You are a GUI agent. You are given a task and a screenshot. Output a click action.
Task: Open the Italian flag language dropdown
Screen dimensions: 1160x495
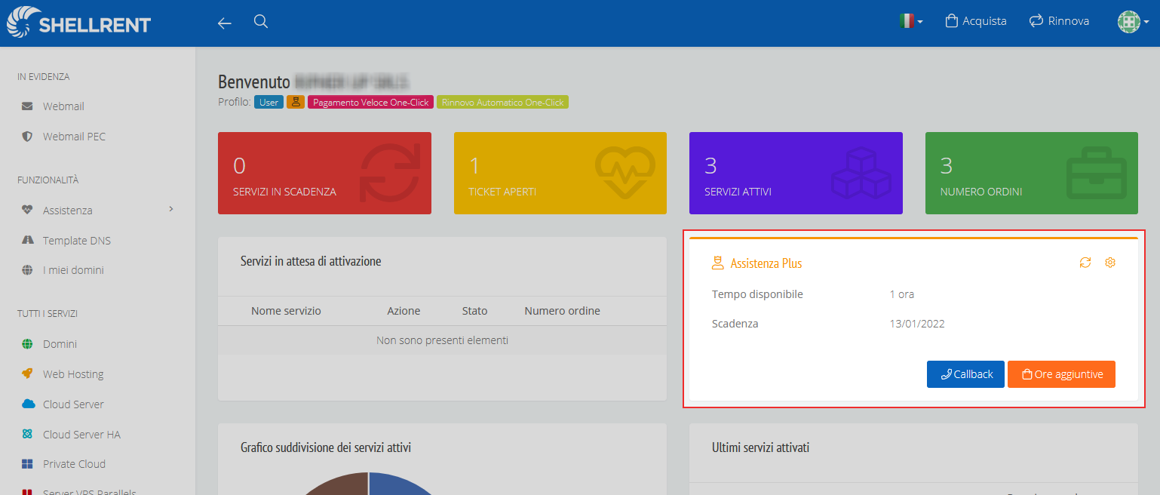pos(911,21)
